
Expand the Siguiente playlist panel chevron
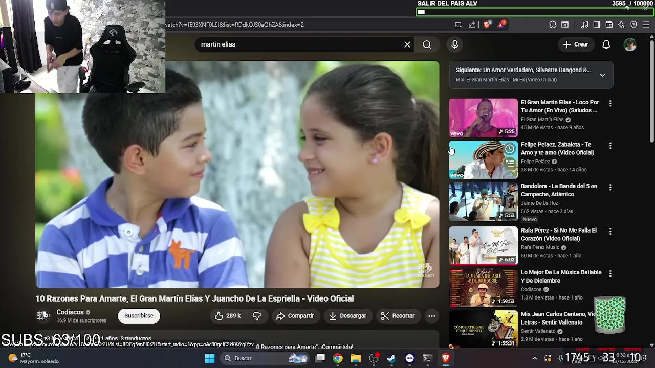coord(602,75)
